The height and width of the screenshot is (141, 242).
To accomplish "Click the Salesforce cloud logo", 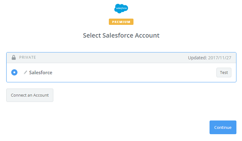I will point(121,8).
